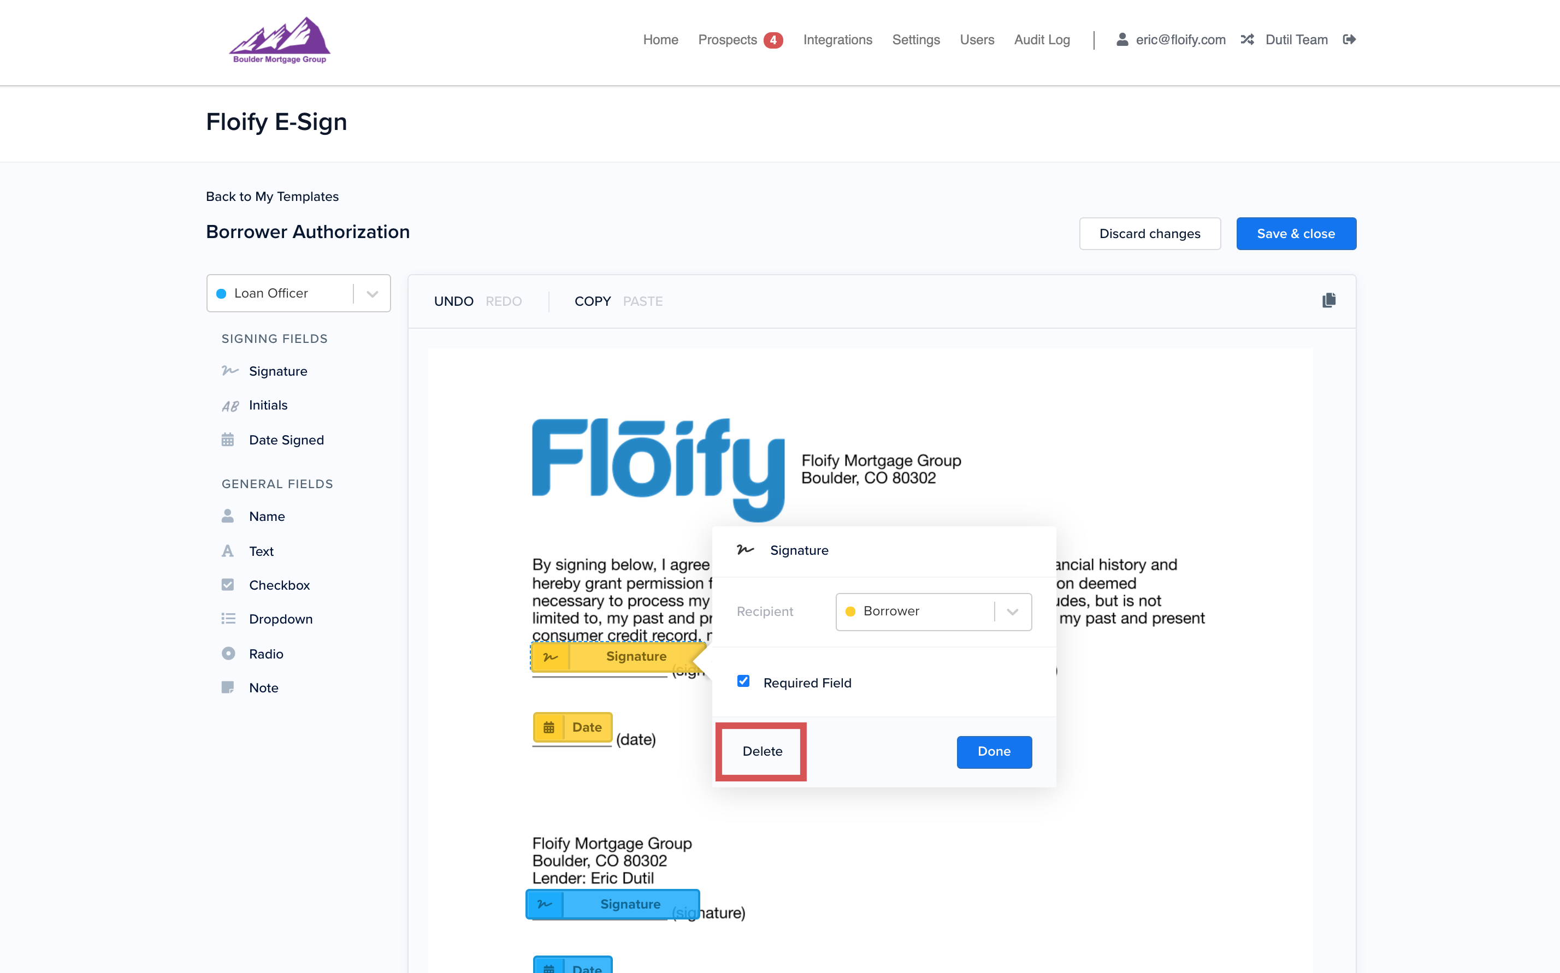
Task: Choose the Date Signed calendar icon
Action: 228,440
